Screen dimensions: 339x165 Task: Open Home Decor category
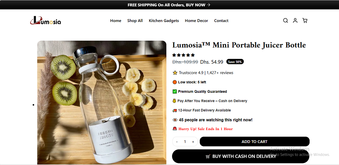(x=197, y=21)
